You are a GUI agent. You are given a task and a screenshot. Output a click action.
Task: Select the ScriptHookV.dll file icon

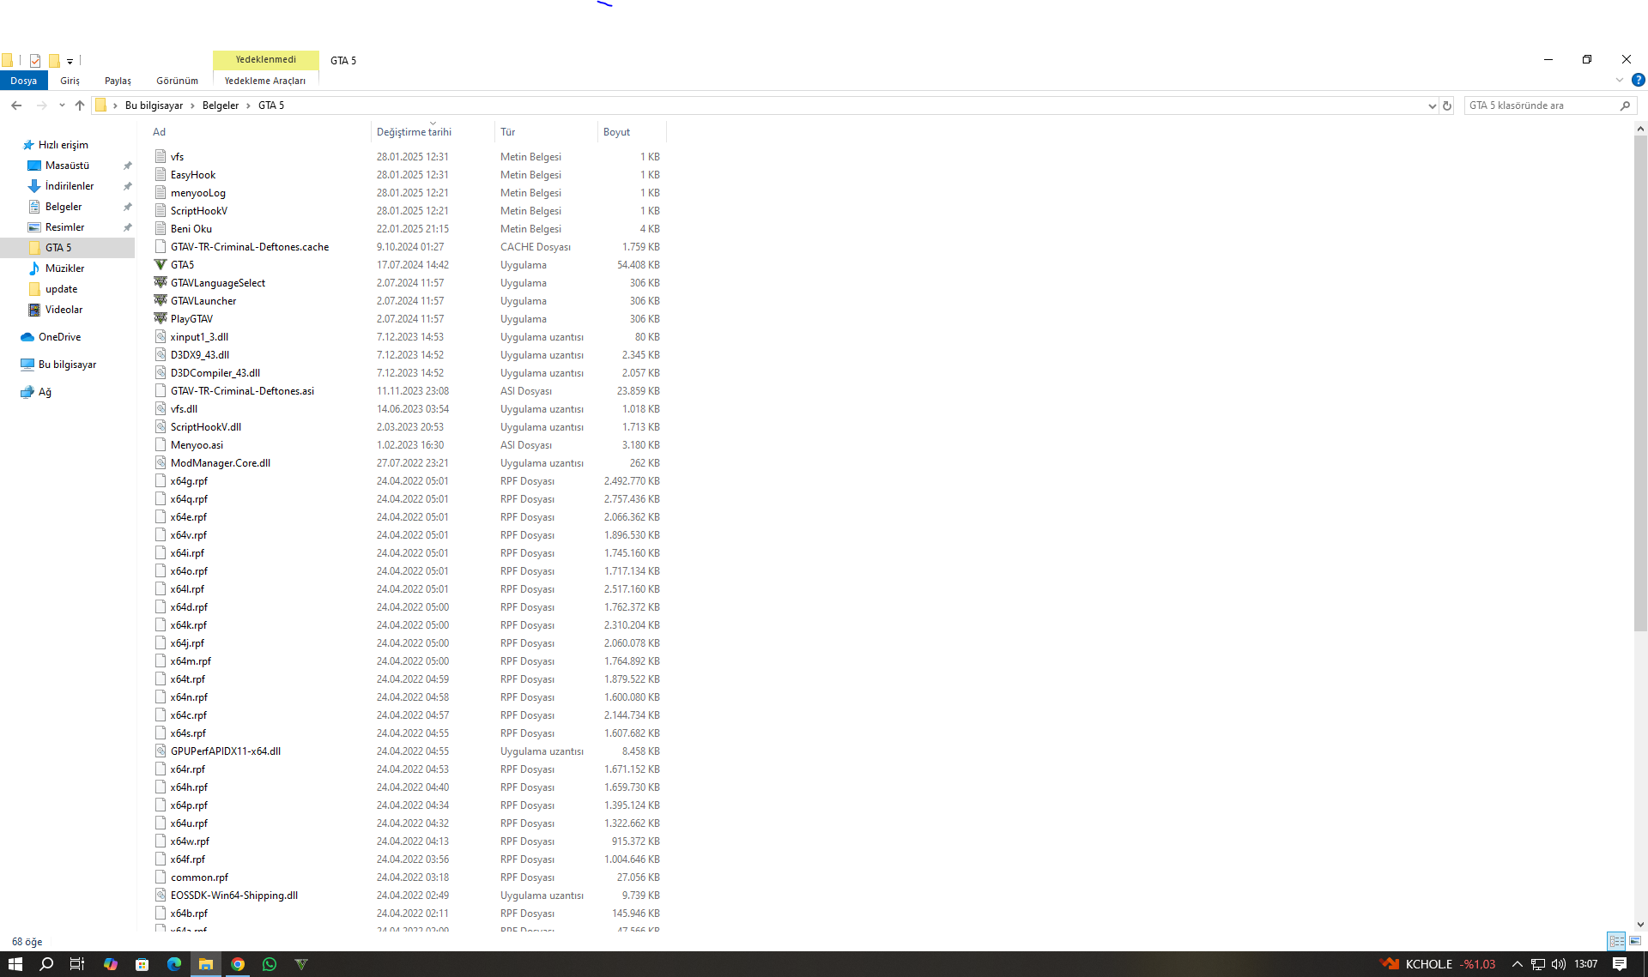[161, 427]
